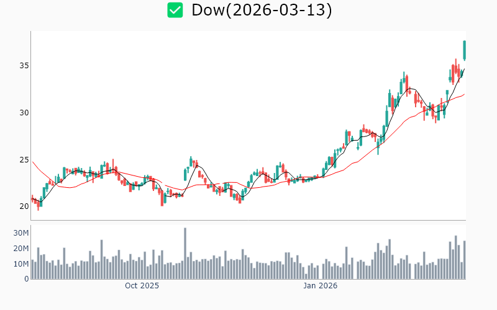Select the 30 price axis label
Image resolution: width=497 pixels, height=310 pixels.
pyautogui.click(x=22, y=113)
